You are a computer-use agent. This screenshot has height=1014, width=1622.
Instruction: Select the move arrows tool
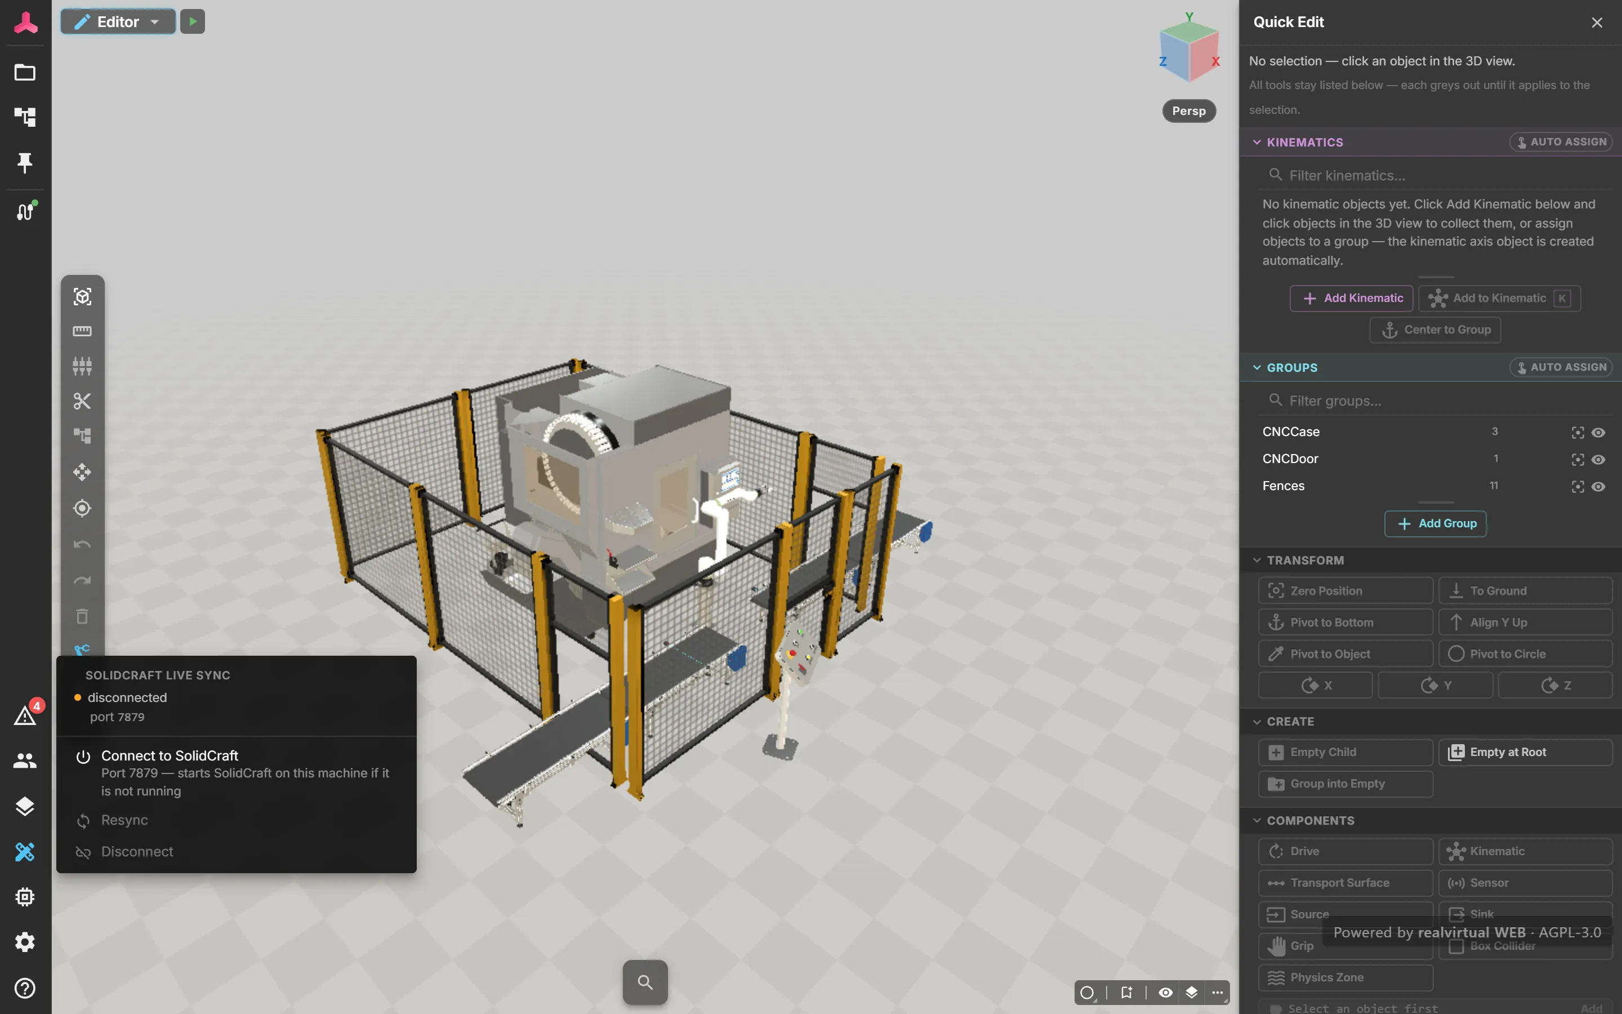coord(82,472)
